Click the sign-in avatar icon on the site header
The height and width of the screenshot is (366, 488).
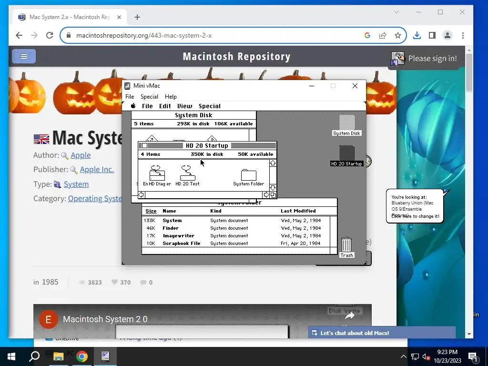click(398, 59)
